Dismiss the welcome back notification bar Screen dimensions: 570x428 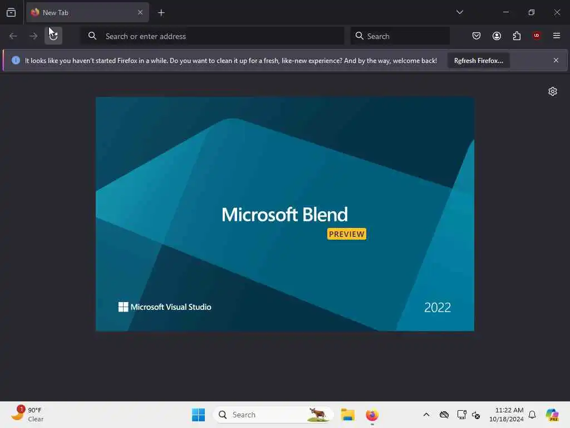556,60
